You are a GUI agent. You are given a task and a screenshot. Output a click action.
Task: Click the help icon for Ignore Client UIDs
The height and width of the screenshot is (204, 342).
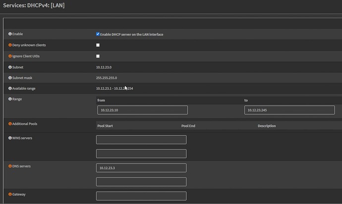point(10,56)
